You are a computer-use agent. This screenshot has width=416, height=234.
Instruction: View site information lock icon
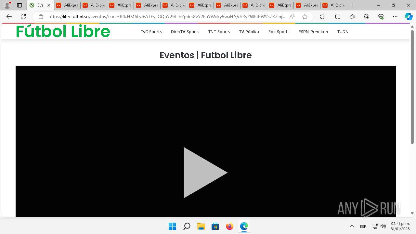(x=41, y=17)
